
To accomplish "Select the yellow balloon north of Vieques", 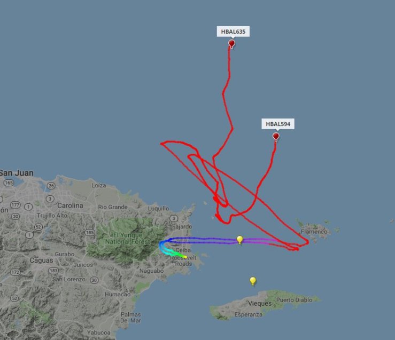I will 253,281.
